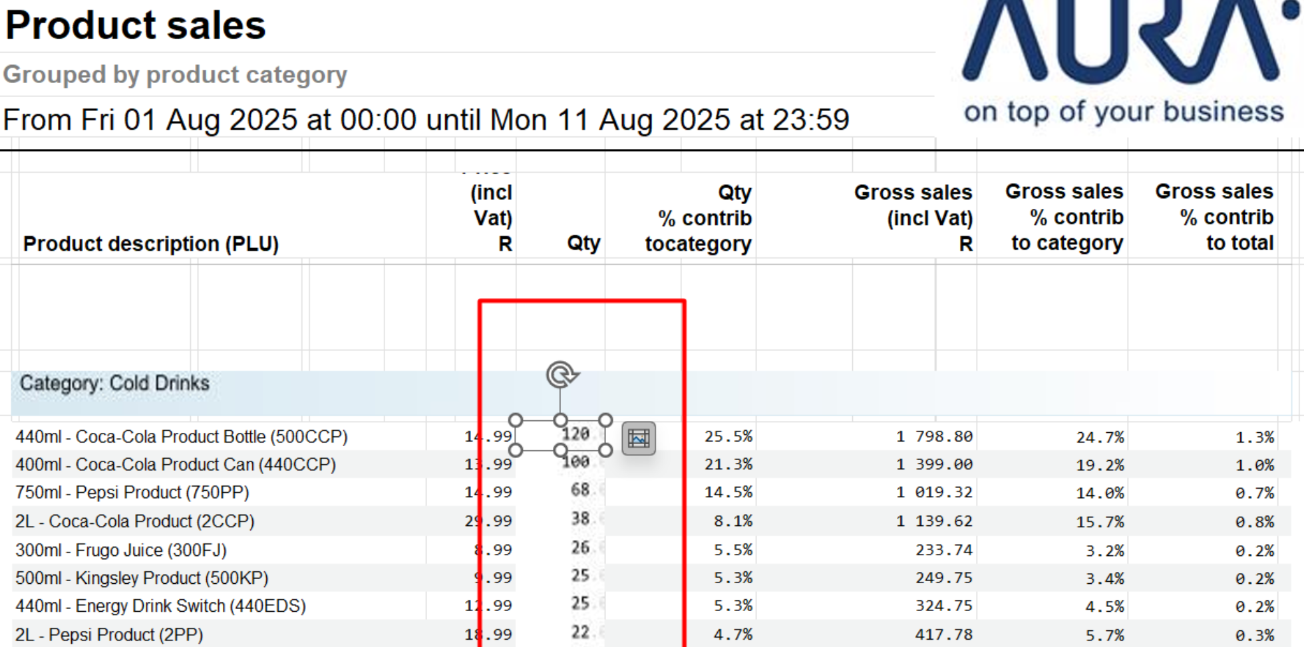1304x647 pixels.
Task: Select the "Gross sales % contrib to category" header
Action: 1064,217
